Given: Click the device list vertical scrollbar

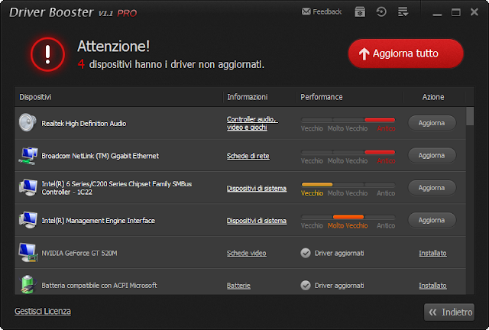Looking at the screenshot, I should [470, 199].
